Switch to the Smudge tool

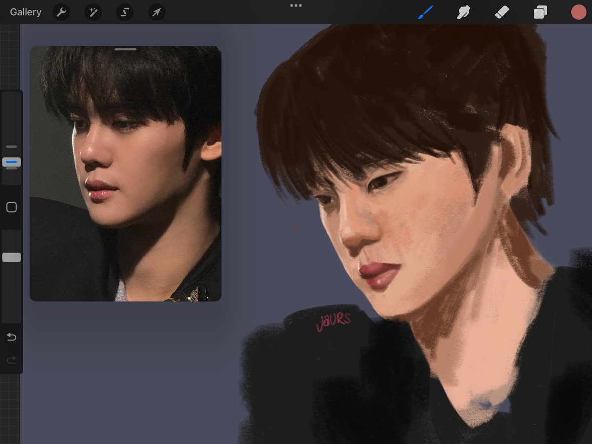pos(464,12)
